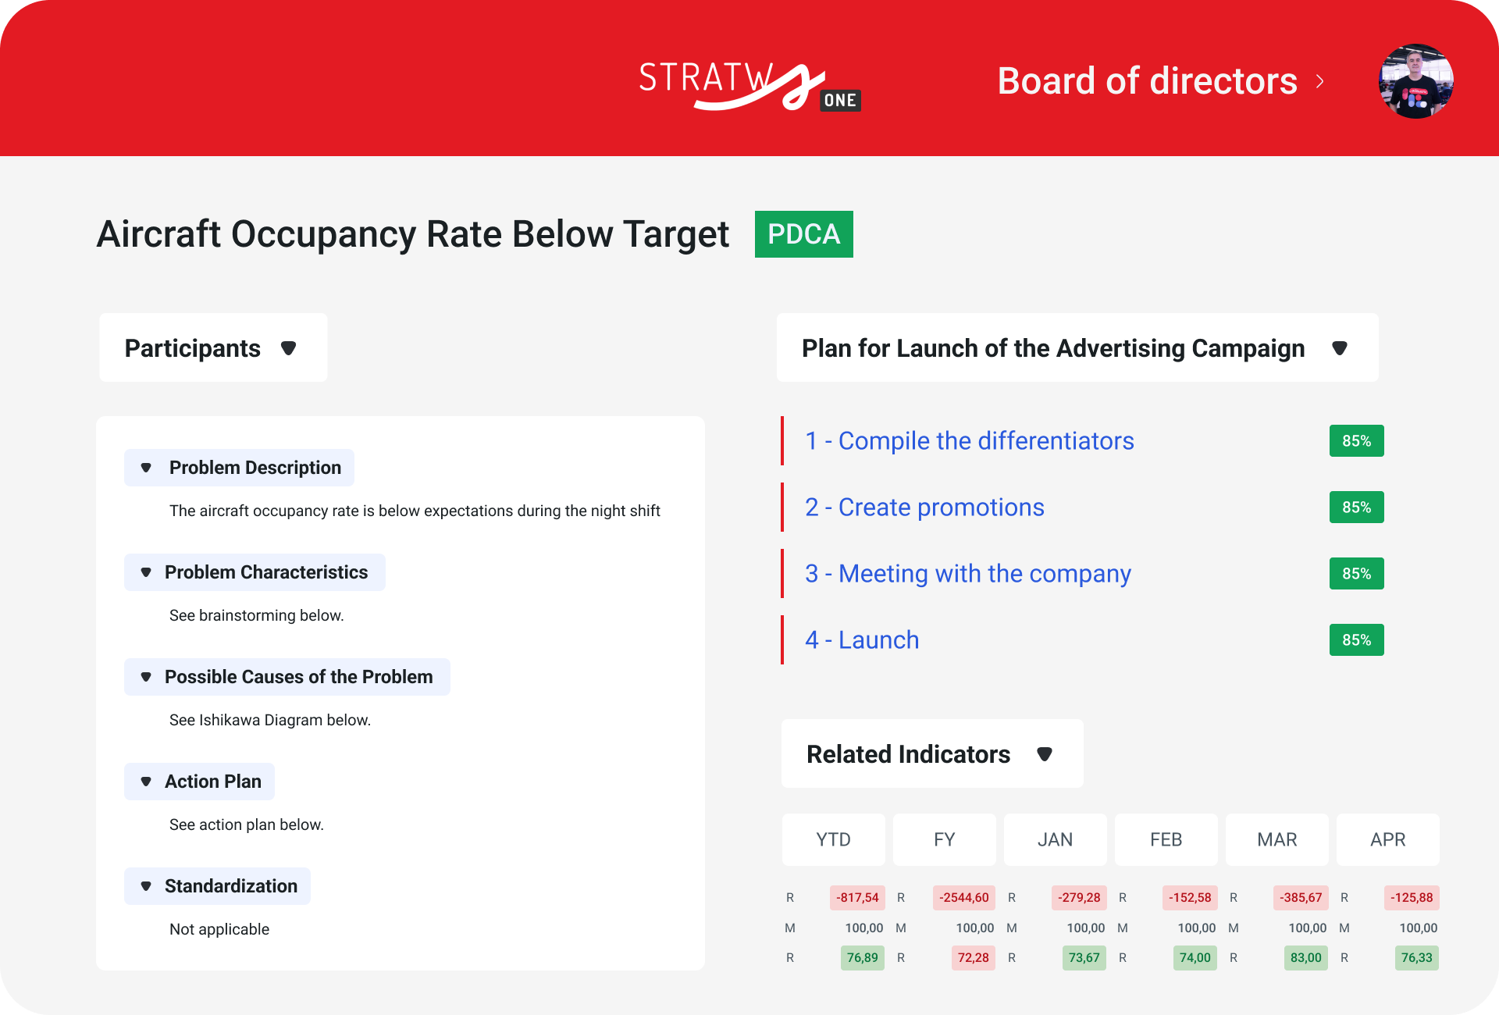Collapse the Standardization section arrow

pos(146,886)
